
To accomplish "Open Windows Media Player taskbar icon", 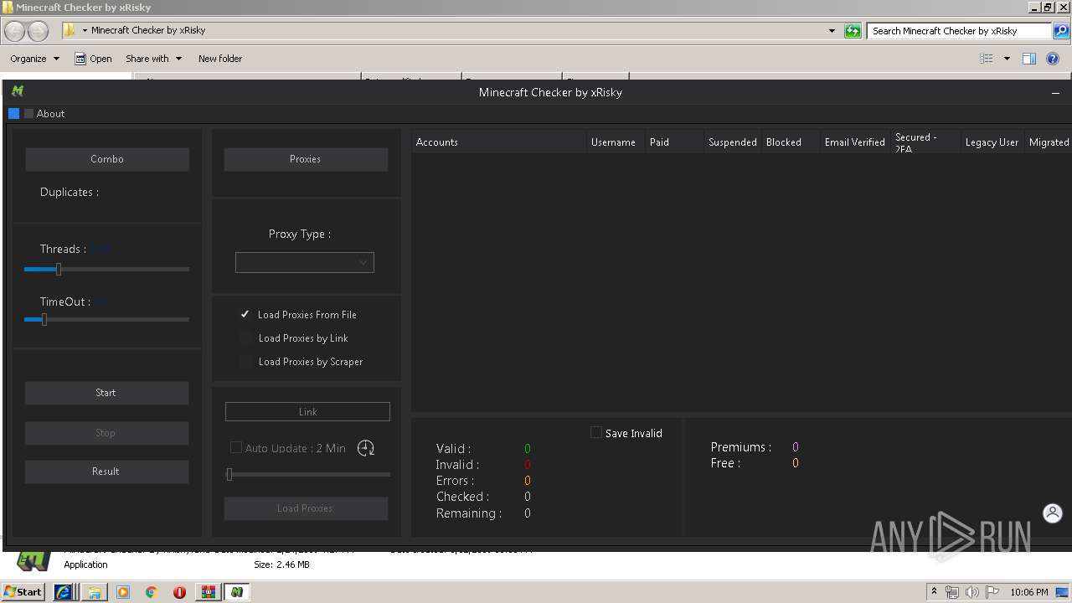I will (123, 592).
